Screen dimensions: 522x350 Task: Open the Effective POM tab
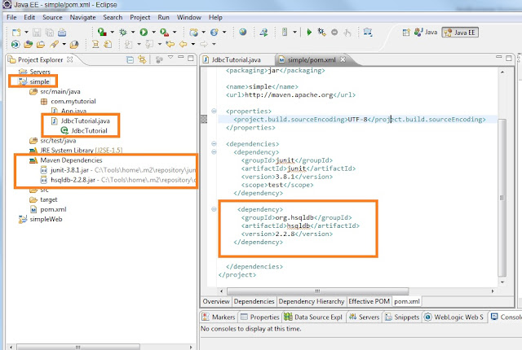pyautogui.click(x=369, y=301)
